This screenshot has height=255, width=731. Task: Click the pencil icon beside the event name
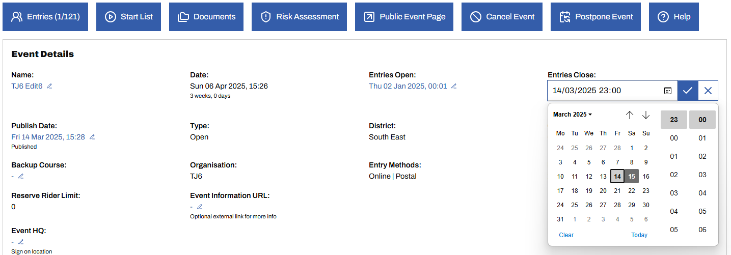pyautogui.click(x=49, y=86)
